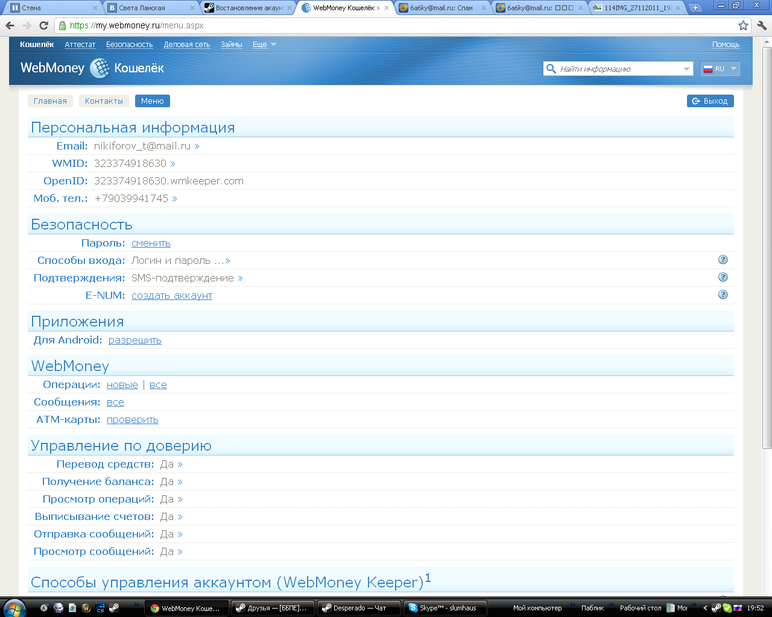The image size is (772, 617).
Task: Click help icon for Способы входа row
Action: 723,260
